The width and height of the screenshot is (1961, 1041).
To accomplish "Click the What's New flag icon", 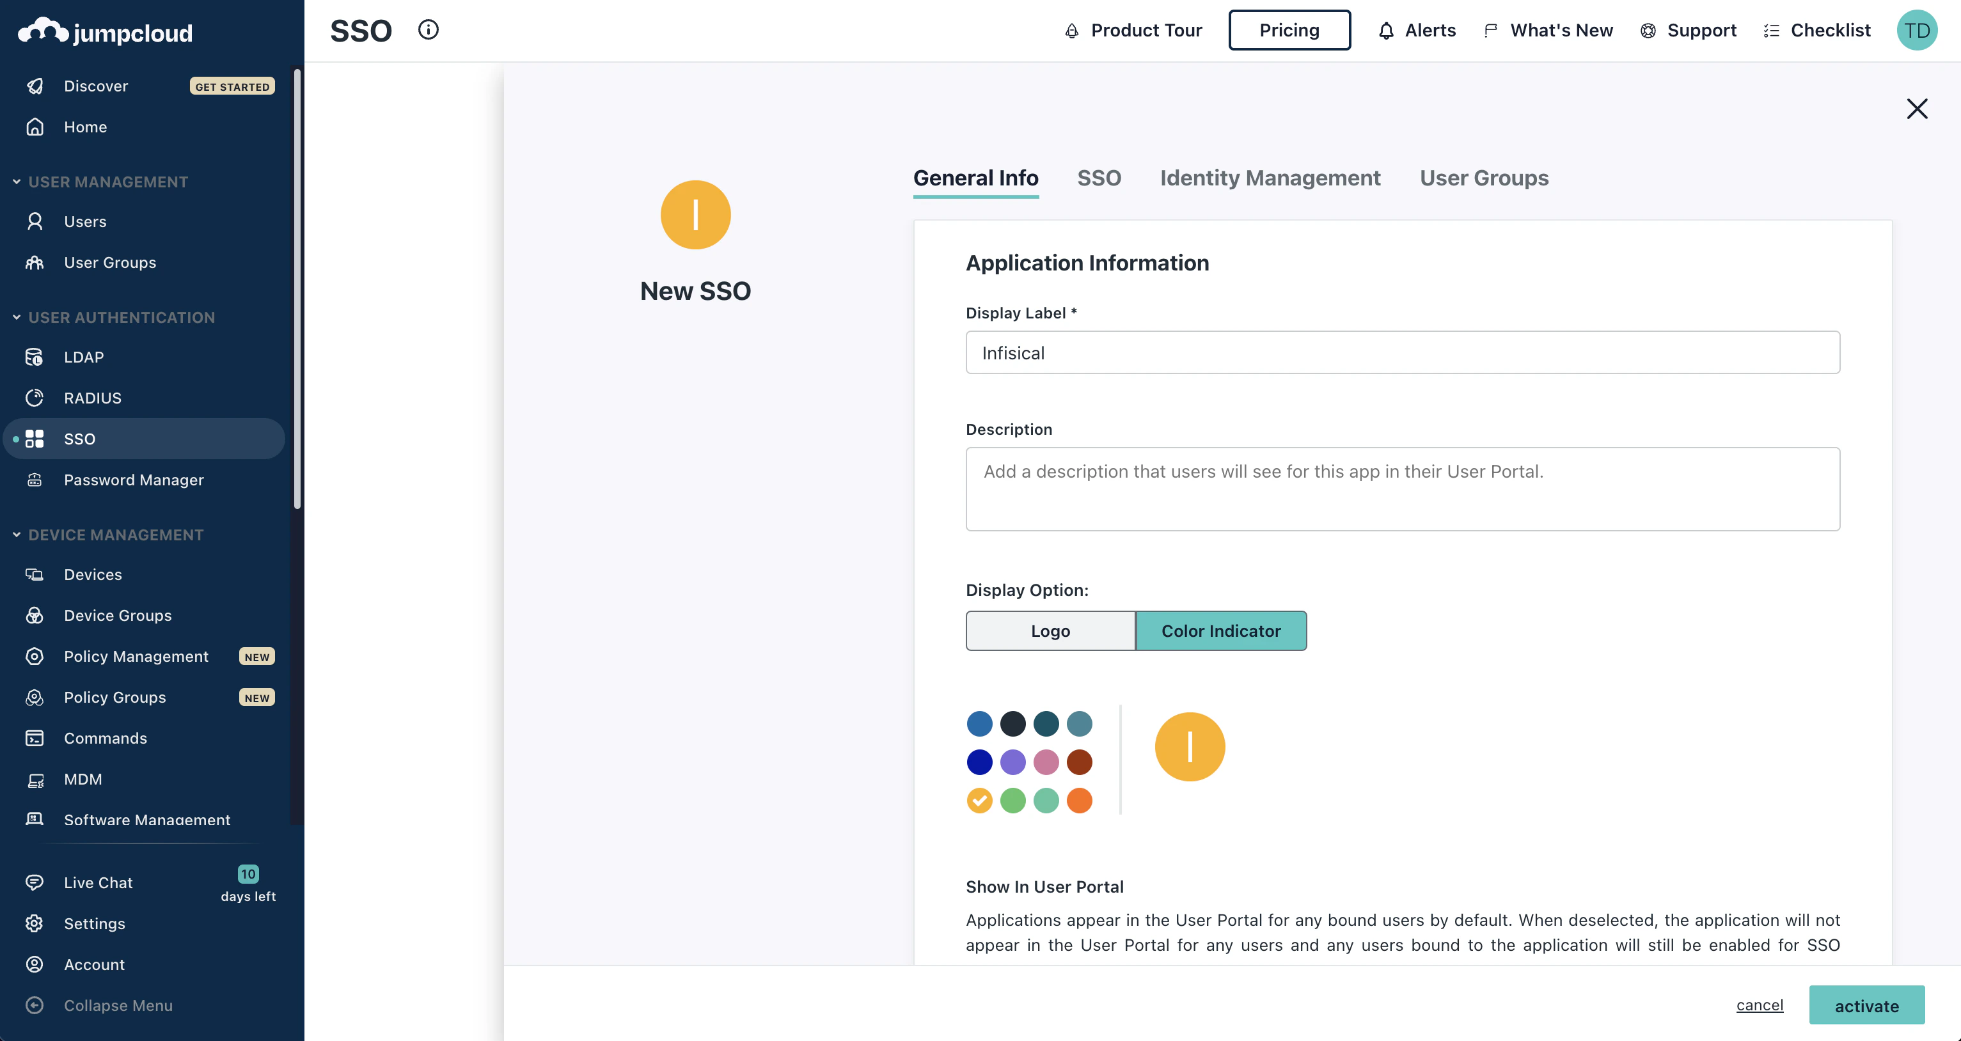I will [1490, 31].
